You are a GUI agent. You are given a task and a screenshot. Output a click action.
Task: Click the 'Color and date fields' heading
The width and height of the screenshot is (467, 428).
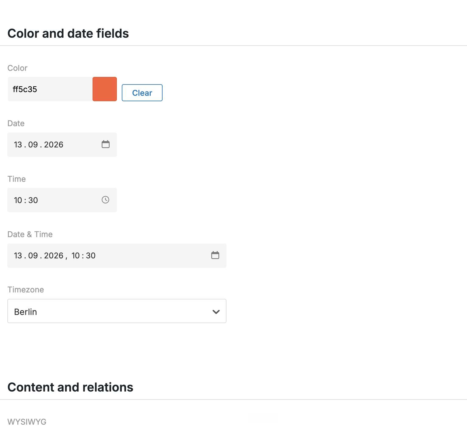[68, 33]
